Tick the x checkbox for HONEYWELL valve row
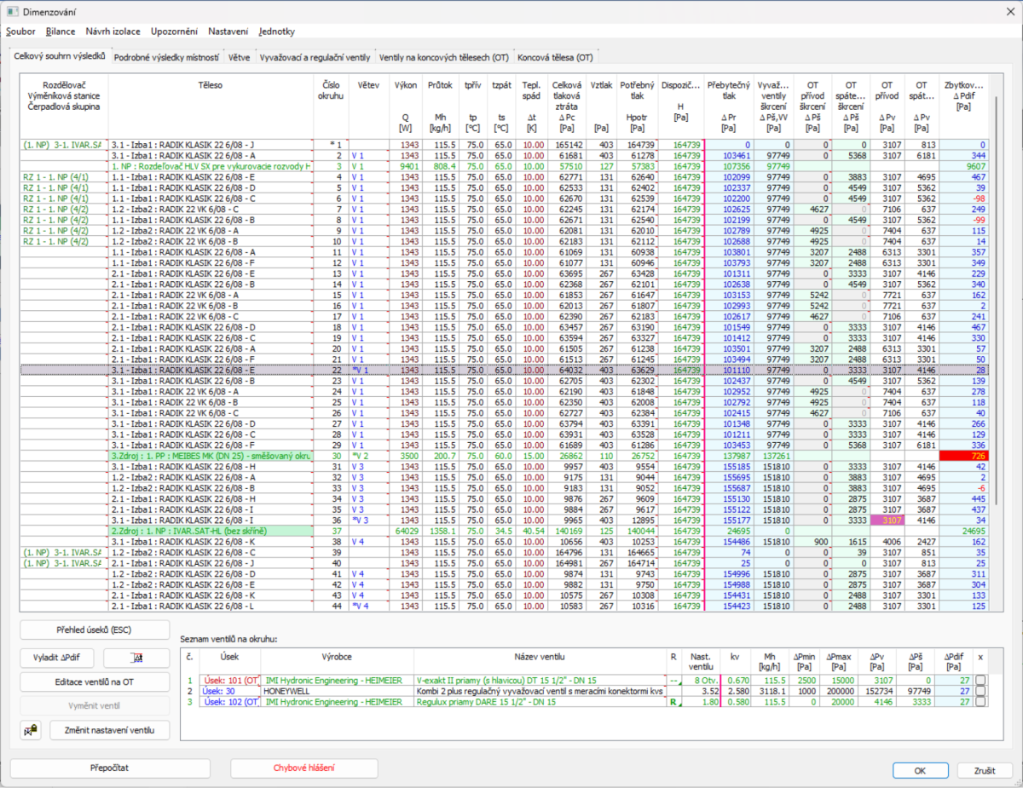 (x=980, y=691)
